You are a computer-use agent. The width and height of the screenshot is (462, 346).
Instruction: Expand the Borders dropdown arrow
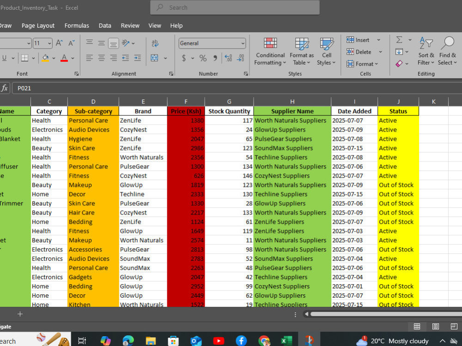point(33,58)
